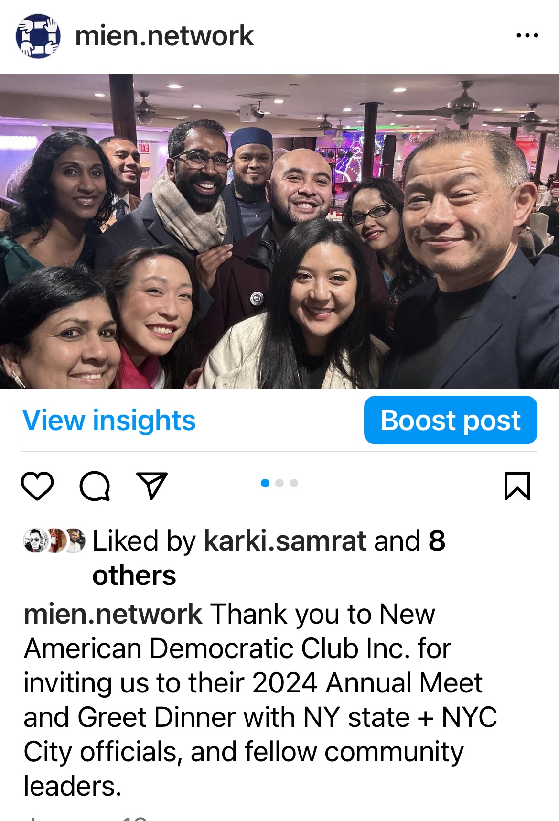Open the group selfie photo

(x=279, y=231)
